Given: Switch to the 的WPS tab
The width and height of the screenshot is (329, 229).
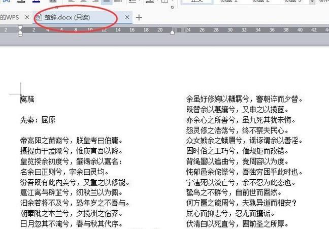Looking at the screenshot, I should click(x=10, y=17).
